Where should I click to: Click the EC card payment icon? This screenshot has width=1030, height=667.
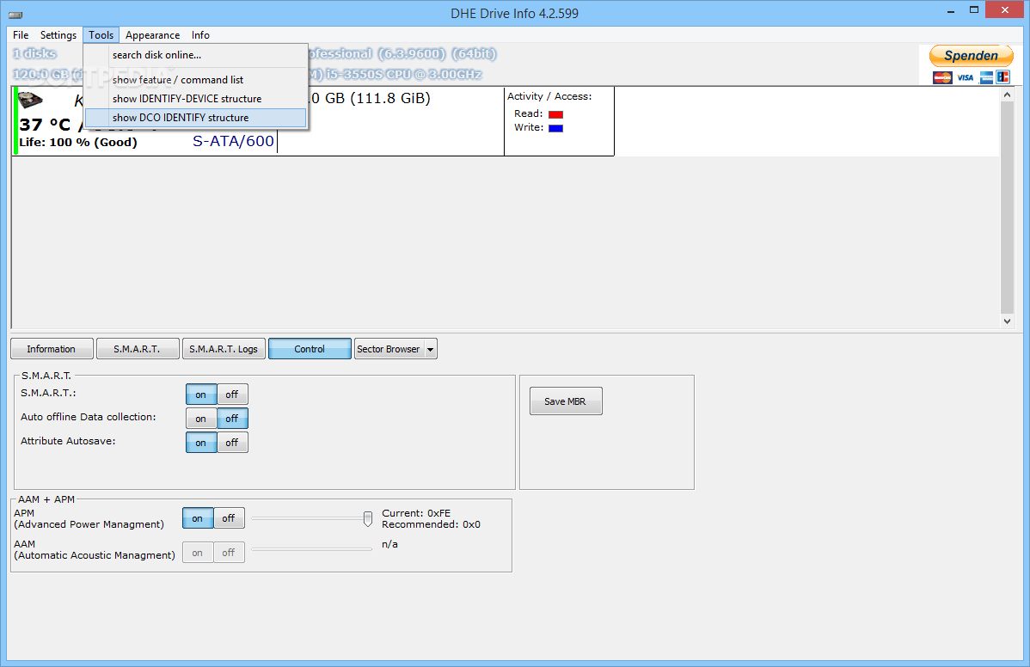click(1002, 77)
